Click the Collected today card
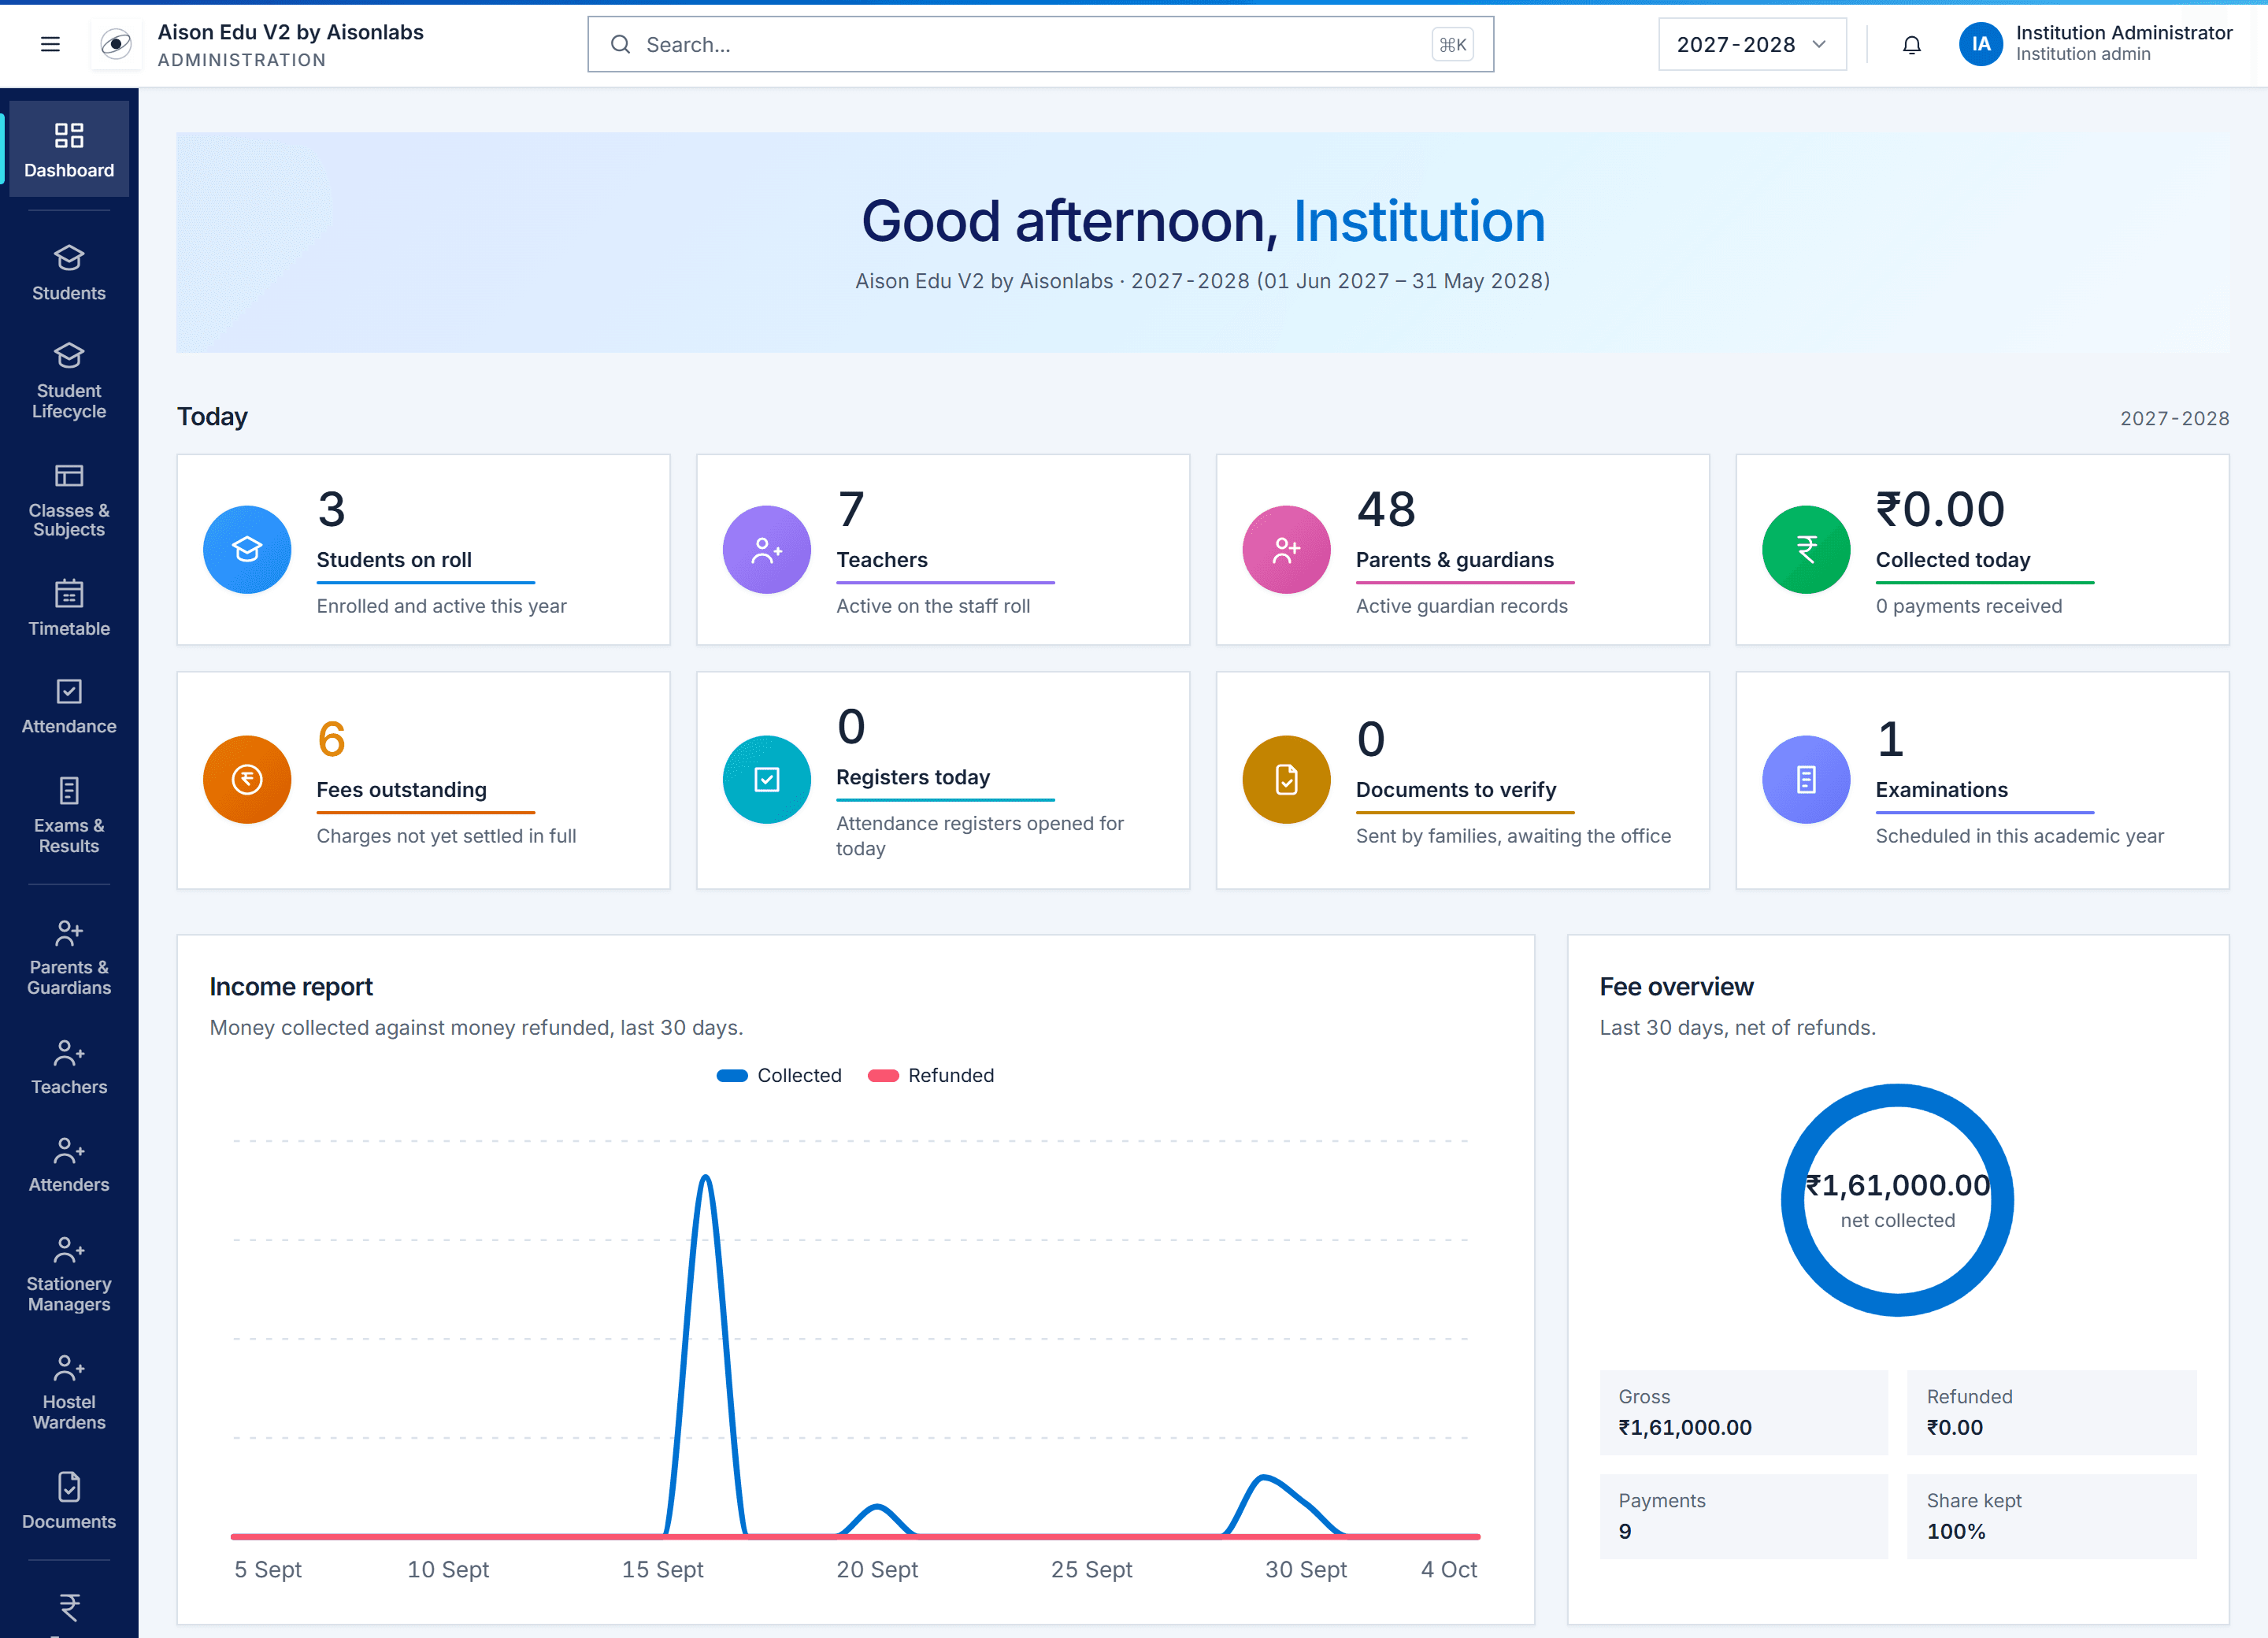2268x1638 pixels. click(1982, 549)
